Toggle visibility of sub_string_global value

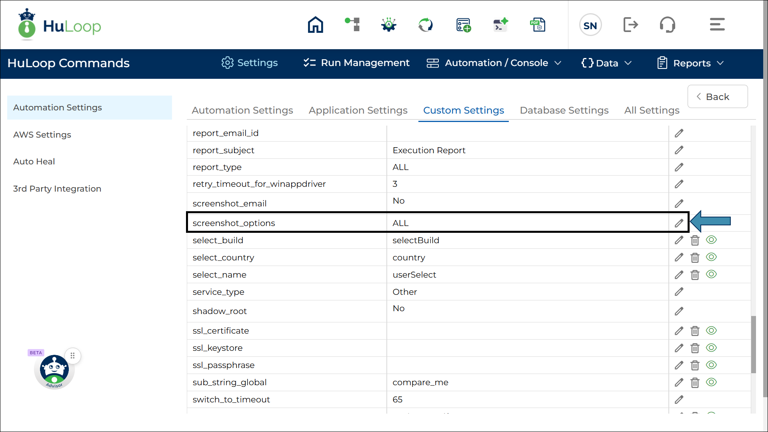coord(711,382)
